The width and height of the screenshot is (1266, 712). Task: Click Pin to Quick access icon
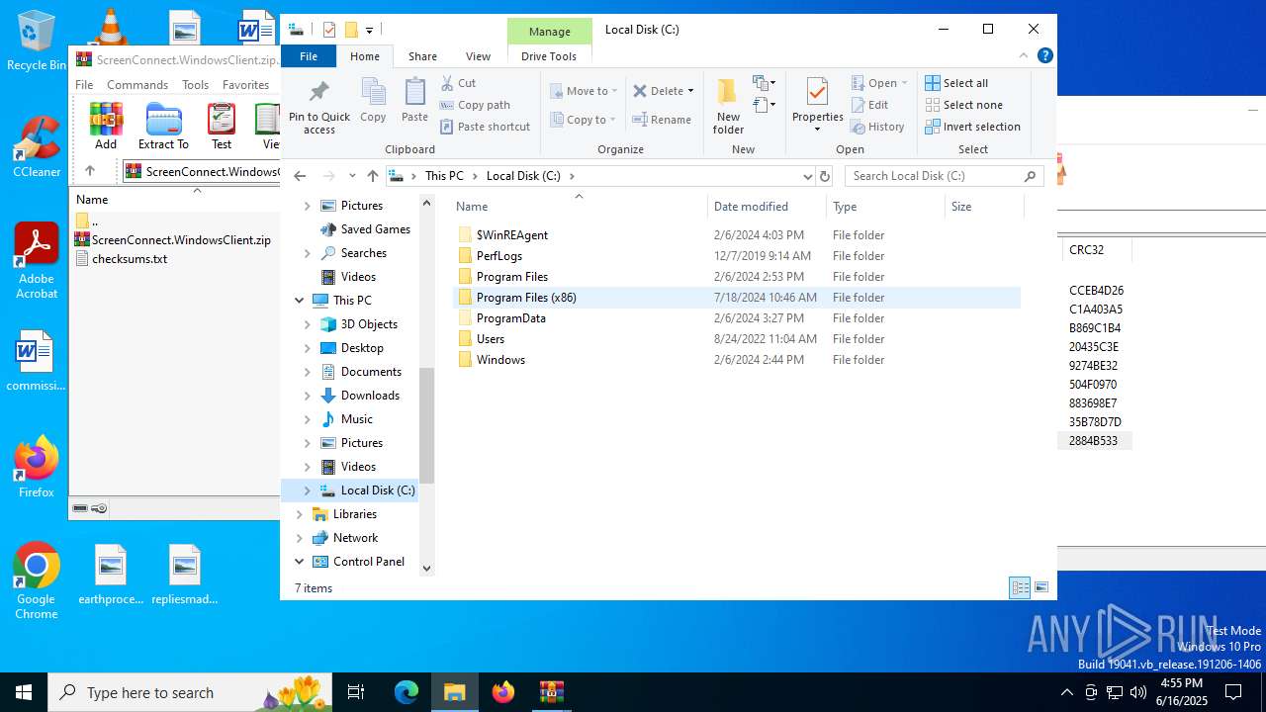pyautogui.click(x=318, y=107)
